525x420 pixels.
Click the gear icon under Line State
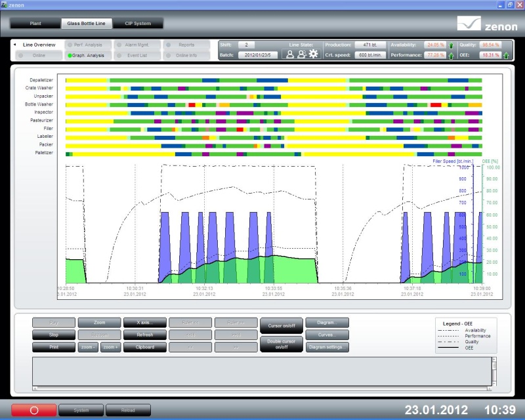[314, 54]
